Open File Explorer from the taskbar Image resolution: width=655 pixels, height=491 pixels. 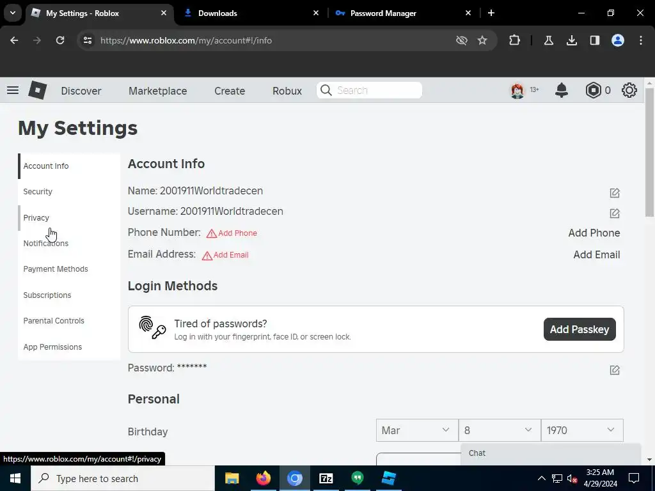click(x=232, y=478)
